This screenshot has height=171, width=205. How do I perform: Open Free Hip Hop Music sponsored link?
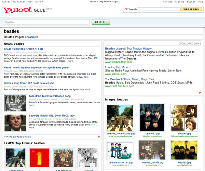(117, 67)
